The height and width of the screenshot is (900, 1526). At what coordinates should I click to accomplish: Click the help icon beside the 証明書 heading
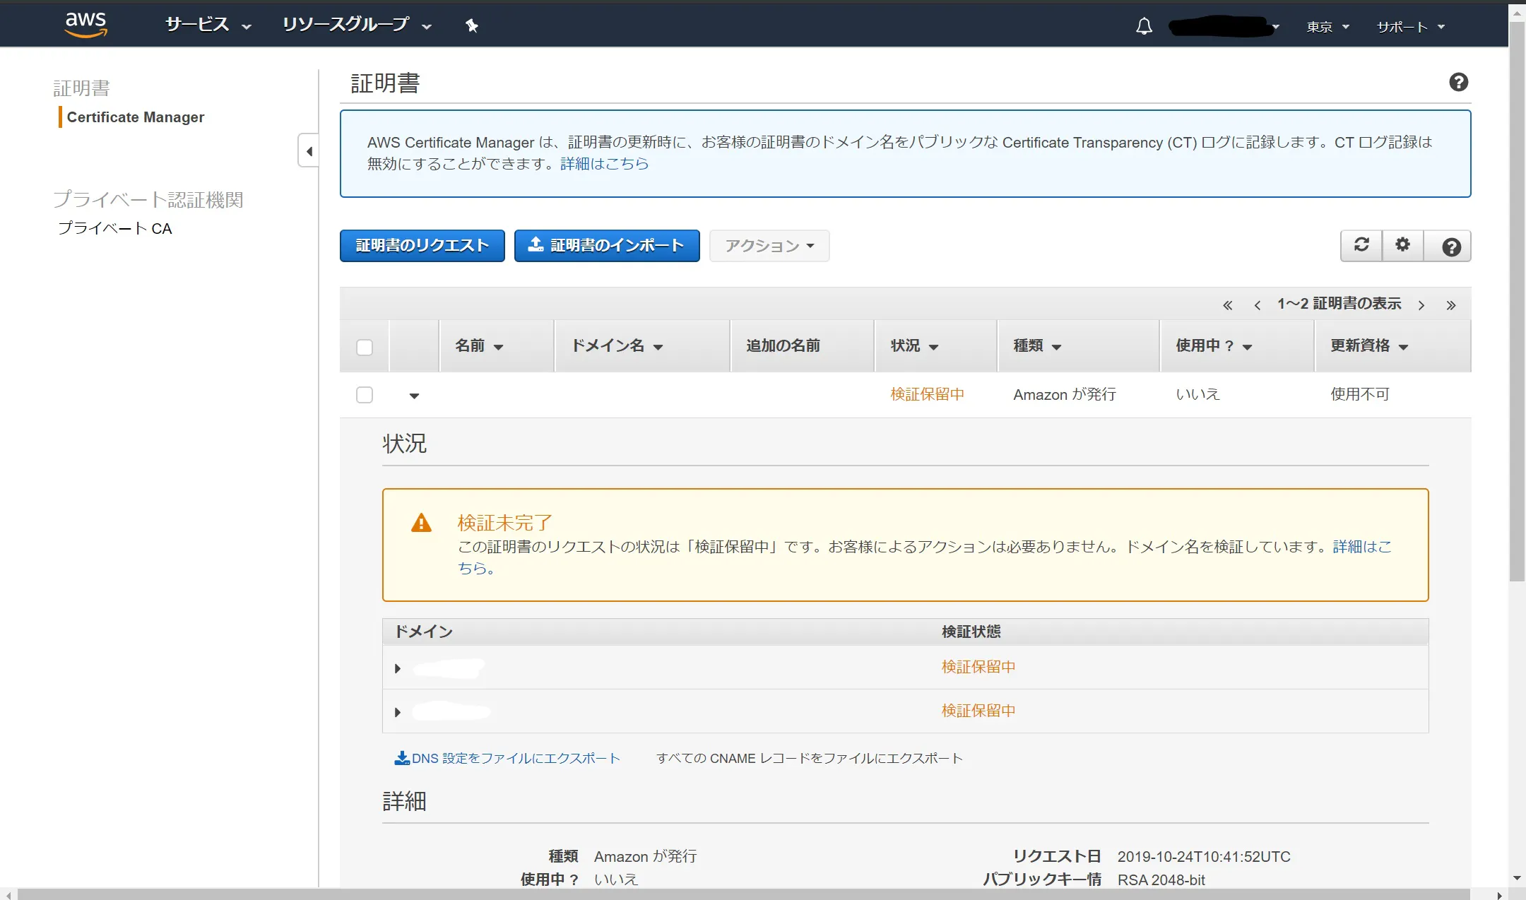pos(1458,82)
